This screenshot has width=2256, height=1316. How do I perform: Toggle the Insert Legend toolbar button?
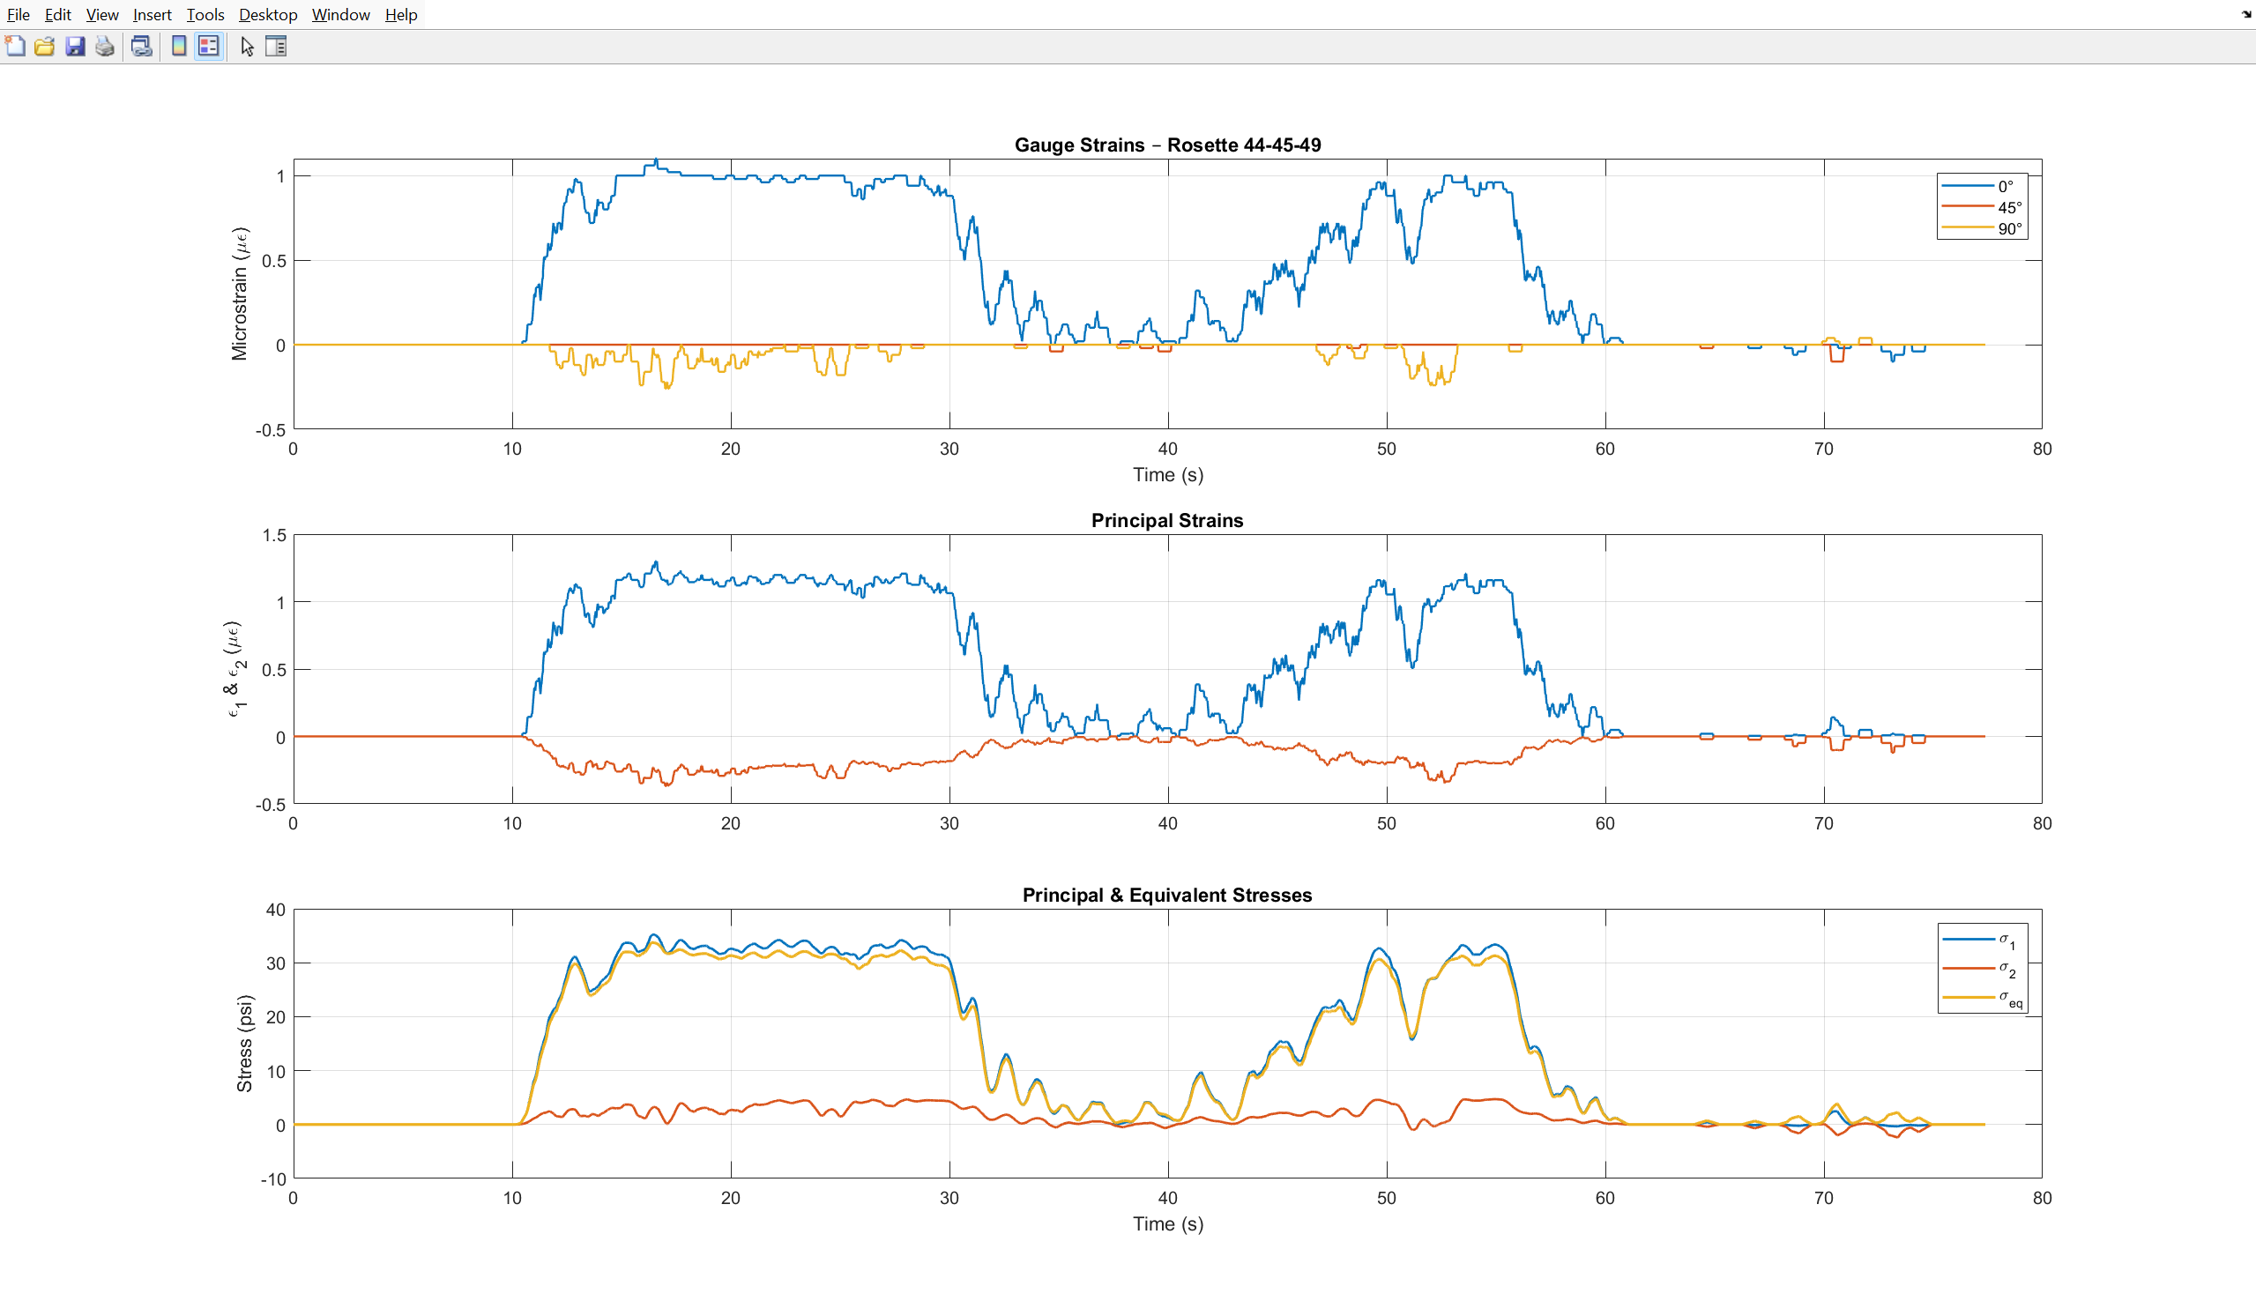click(x=209, y=47)
